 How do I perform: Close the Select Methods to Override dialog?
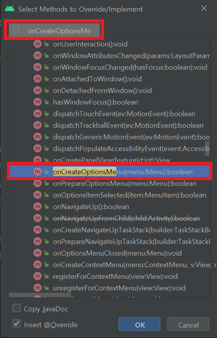point(203,9)
